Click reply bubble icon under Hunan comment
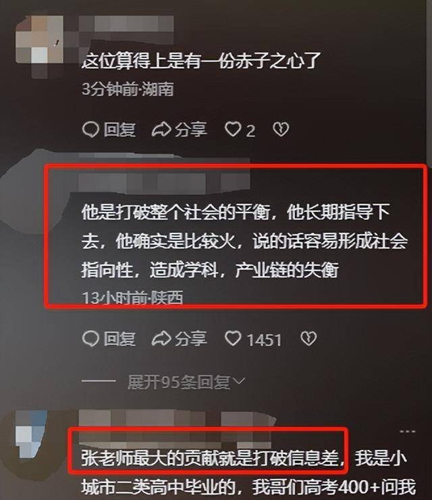The height and width of the screenshot is (500, 432). (x=90, y=130)
